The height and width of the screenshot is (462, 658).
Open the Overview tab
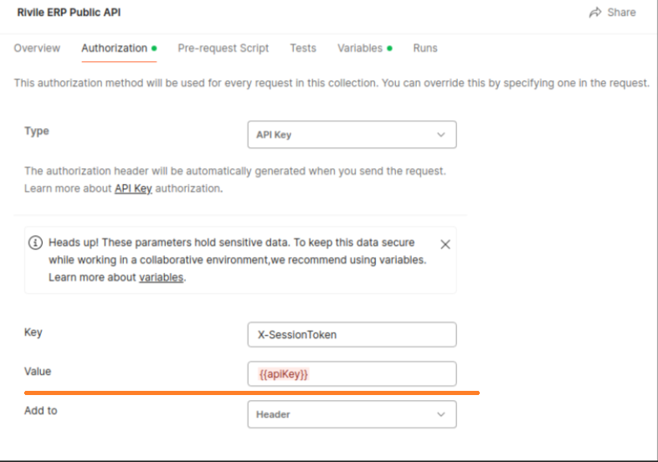(37, 49)
